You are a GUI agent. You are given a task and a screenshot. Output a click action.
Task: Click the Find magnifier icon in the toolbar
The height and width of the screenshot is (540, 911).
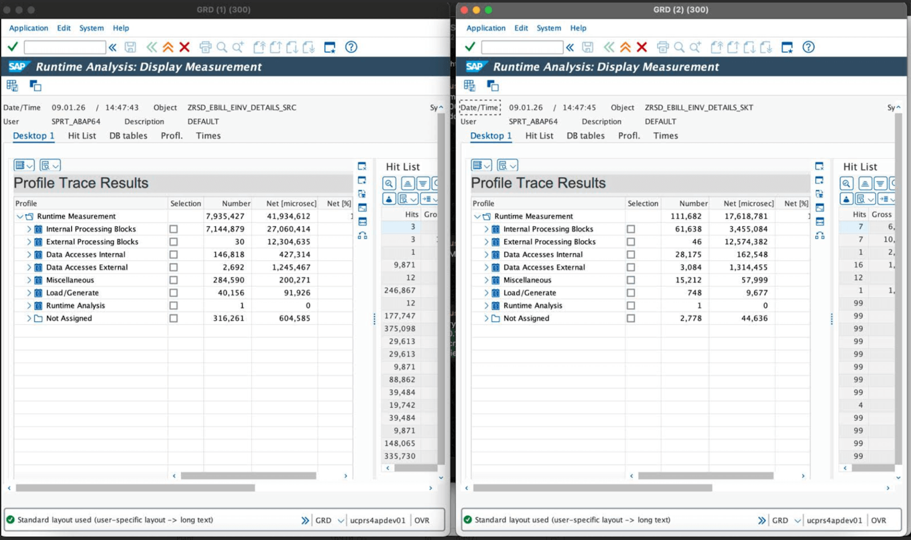pos(221,47)
